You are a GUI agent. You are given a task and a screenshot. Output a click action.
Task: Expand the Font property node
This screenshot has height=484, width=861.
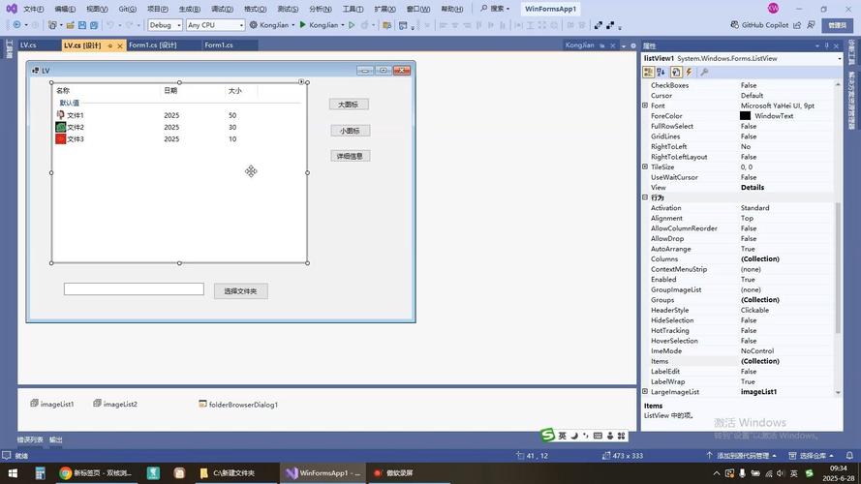[645, 106]
